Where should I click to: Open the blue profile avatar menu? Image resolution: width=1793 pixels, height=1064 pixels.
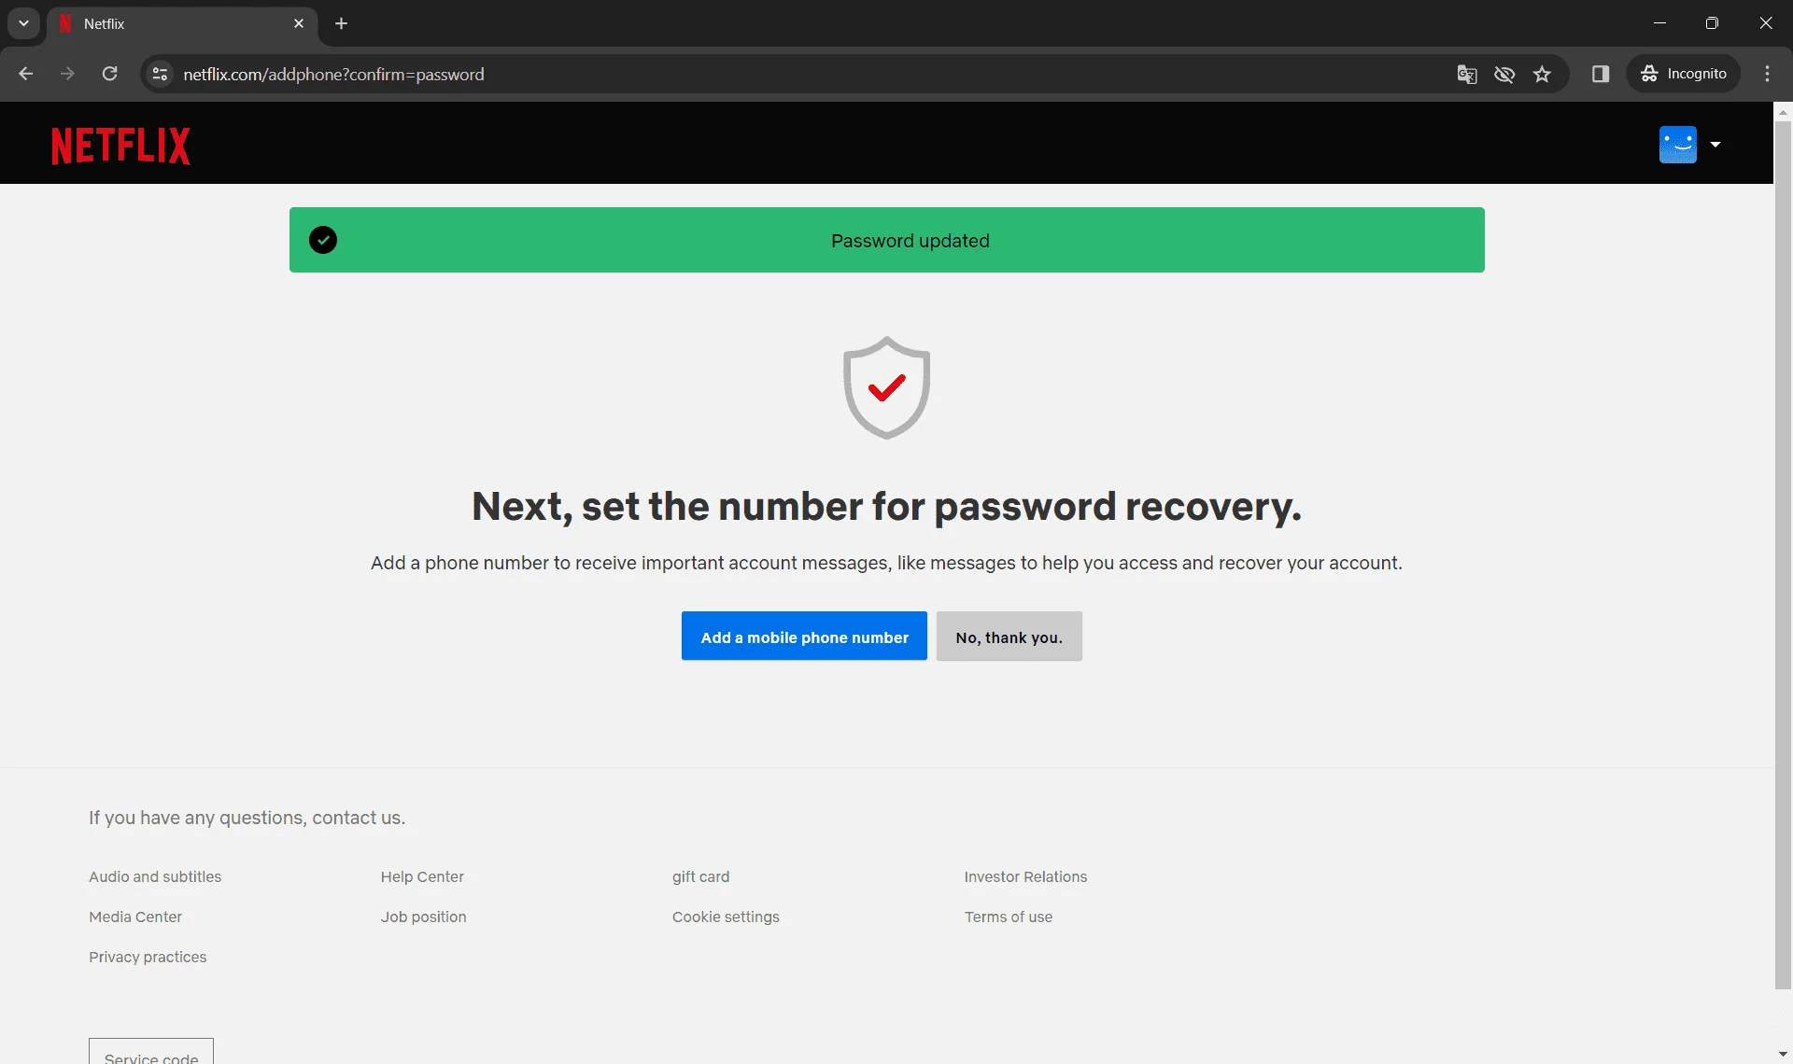point(1677,145)
